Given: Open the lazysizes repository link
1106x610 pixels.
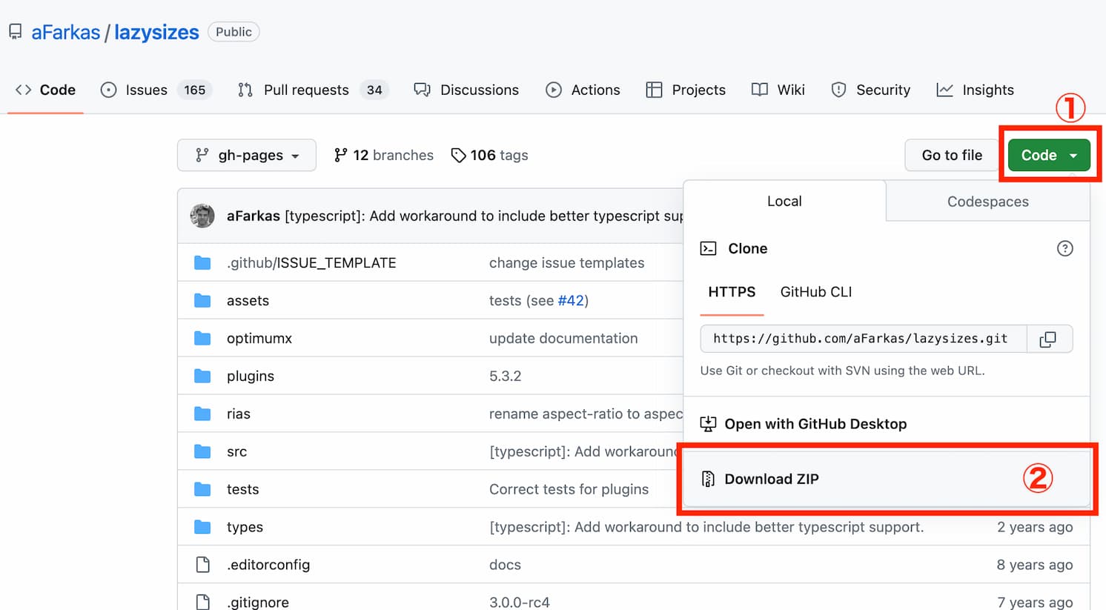Looking at the screenshot, I should point(156,32).
